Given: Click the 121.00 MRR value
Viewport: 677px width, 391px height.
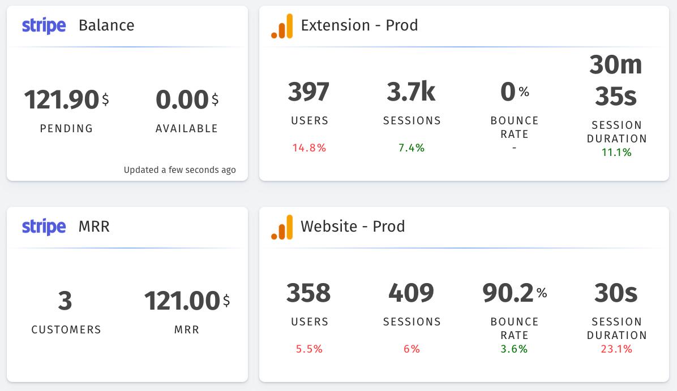Looking at the screenshot, I should pyautogui.click(x=181, y=301).
